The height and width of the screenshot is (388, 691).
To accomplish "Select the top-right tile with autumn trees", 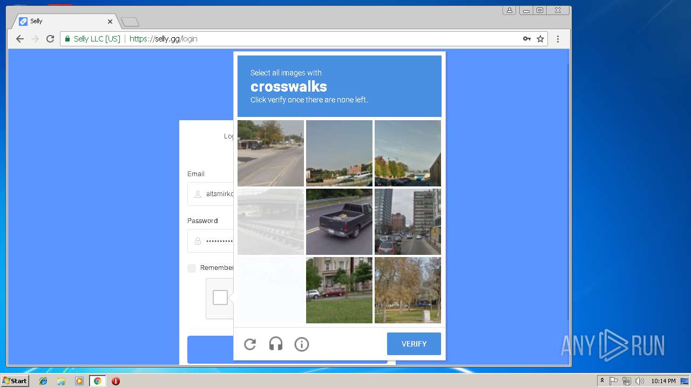I will click(408, 153).
